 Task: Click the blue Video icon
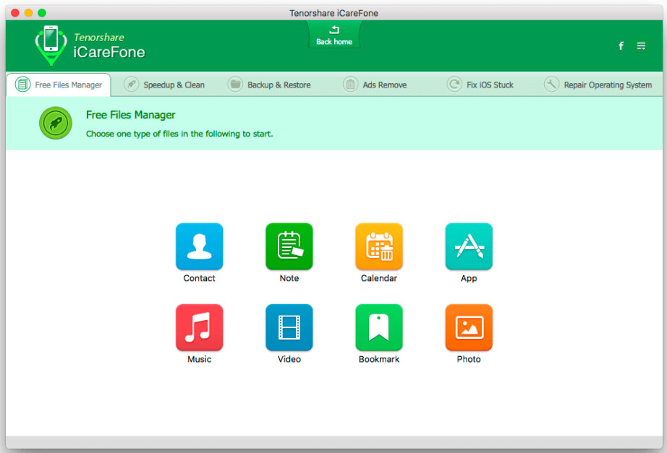(289, 327)
